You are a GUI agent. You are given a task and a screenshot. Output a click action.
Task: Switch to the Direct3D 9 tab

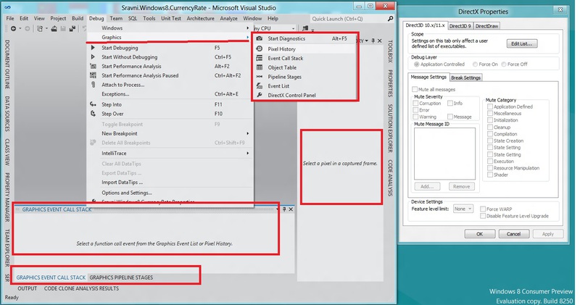460,26
